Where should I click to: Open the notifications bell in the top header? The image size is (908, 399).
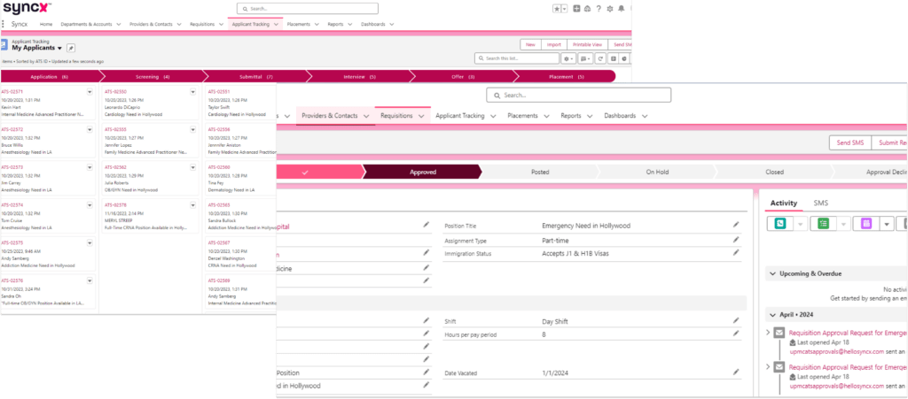pos(621,9)
